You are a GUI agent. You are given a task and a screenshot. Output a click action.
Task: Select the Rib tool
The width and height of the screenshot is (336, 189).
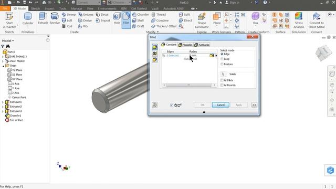click(x=83, y=26)
